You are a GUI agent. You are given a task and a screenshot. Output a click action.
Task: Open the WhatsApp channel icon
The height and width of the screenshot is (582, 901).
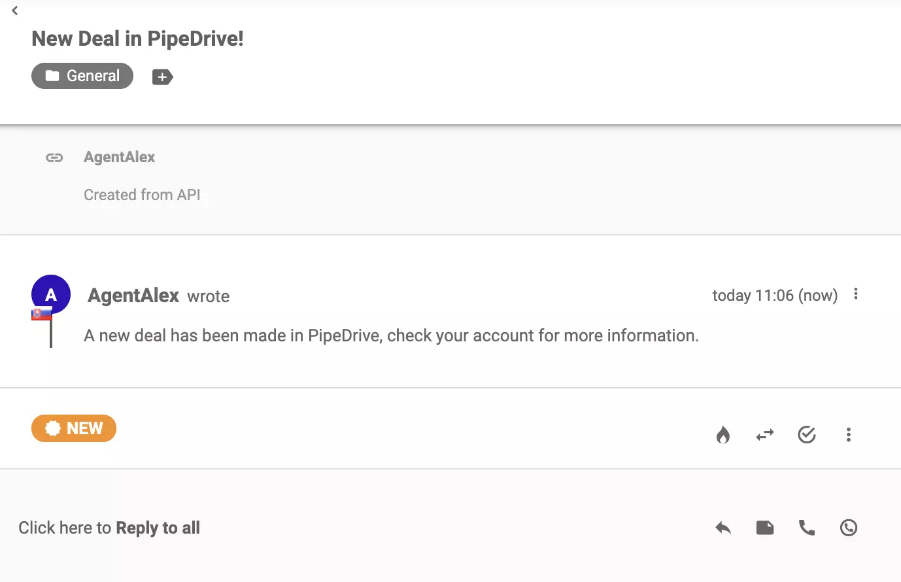tap(849, 527)
